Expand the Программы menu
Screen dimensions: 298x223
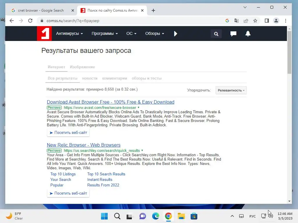pos(104,34)
